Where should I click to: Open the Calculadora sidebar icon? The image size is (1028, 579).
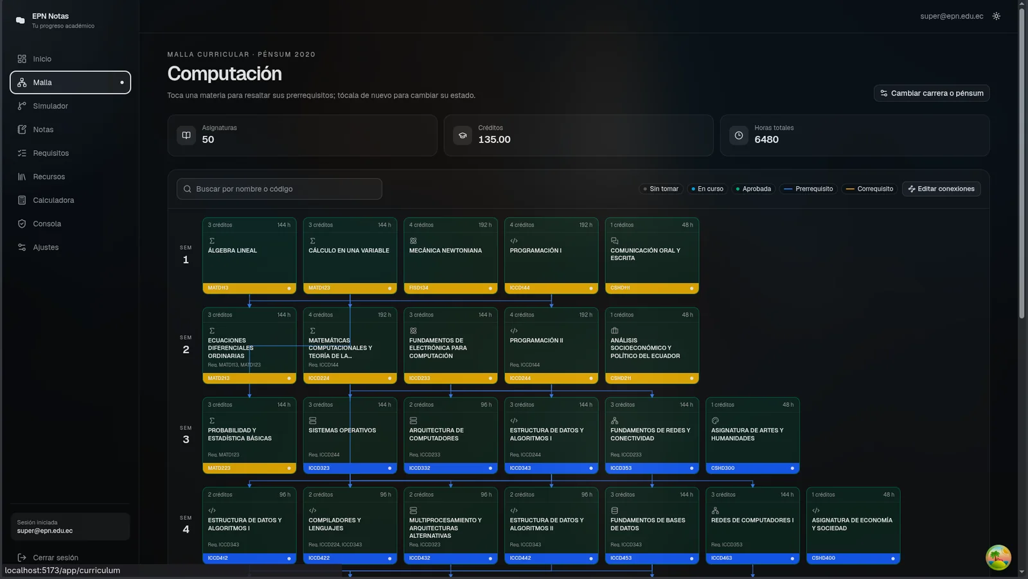coord(22,200)
